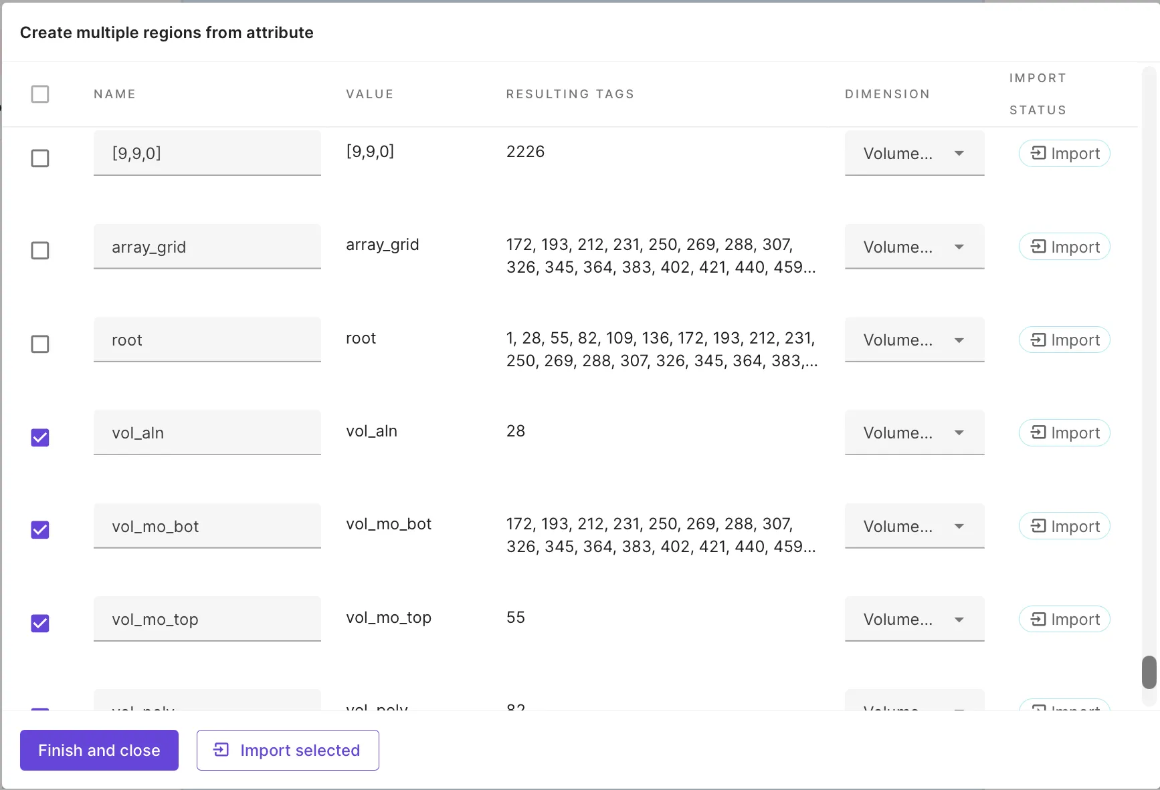Click the resulting tag 2226
Screen dimensions: 1160x790
tap(526, 152)
